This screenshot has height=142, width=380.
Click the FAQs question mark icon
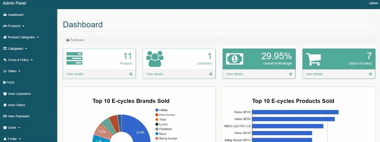(4, 83)
